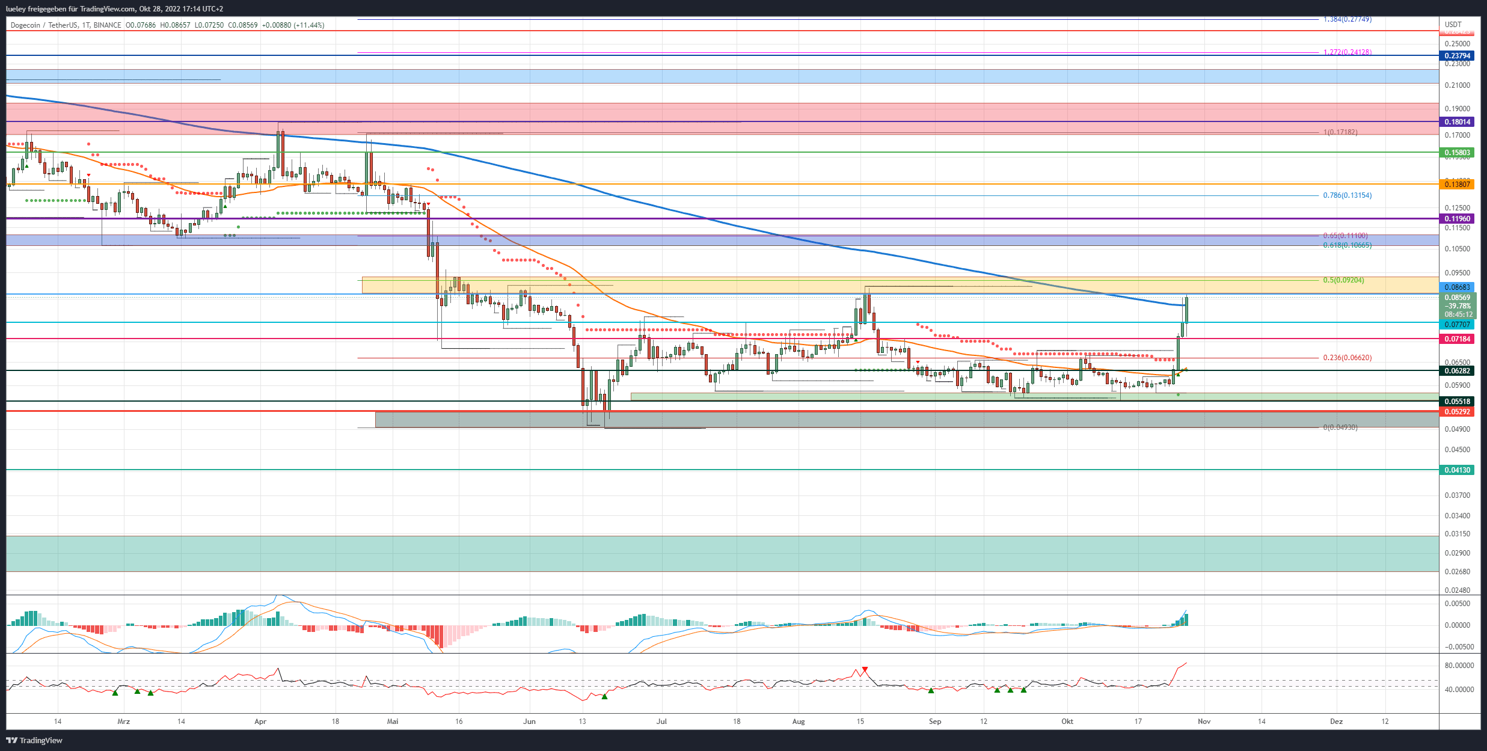Click the 40.00000 RSI scale value
1487x751 pixels.
[1459, 690]
